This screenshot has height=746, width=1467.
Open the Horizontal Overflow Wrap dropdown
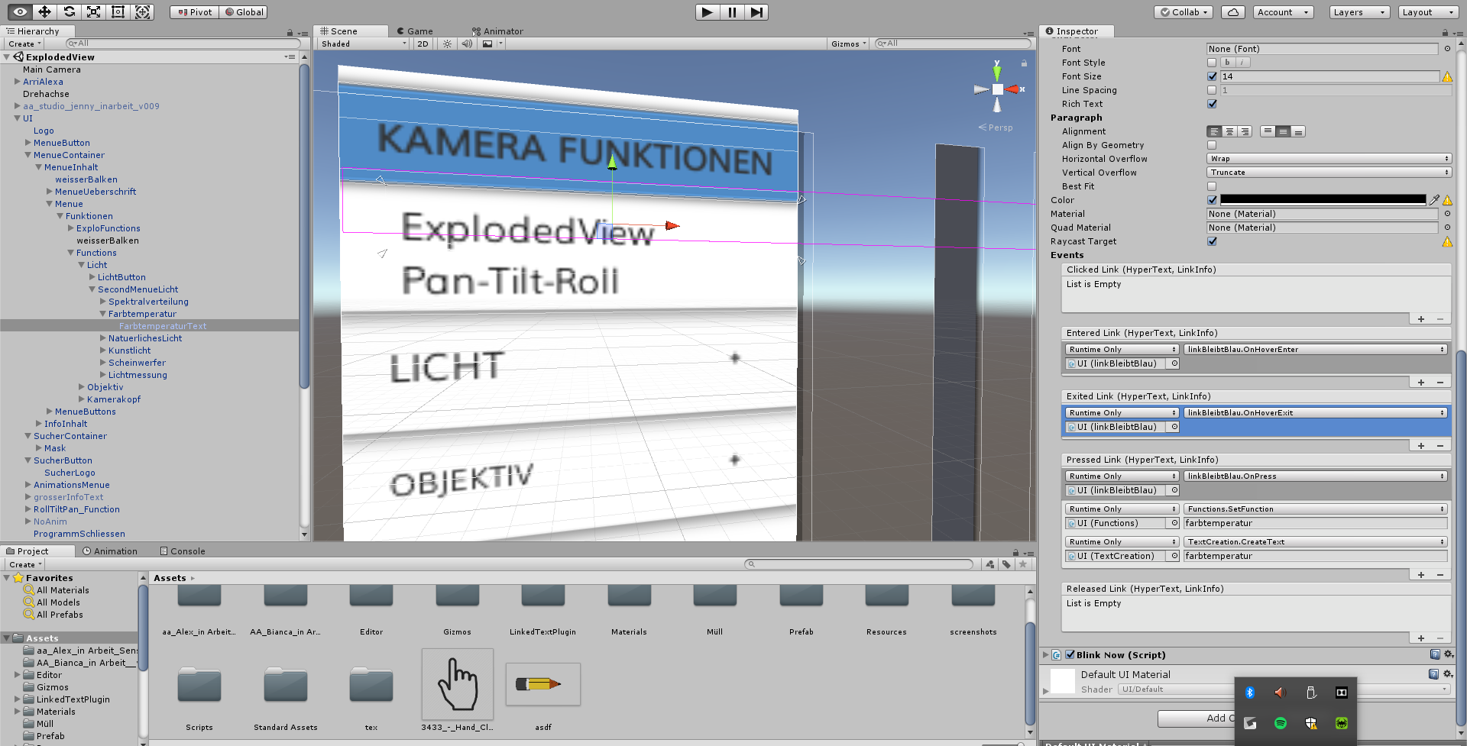coord(1329,159)
